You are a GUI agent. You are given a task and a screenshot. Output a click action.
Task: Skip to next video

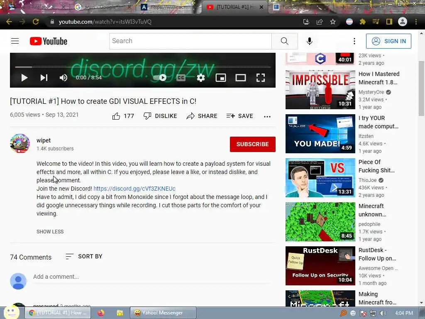(x=44, y=78)
